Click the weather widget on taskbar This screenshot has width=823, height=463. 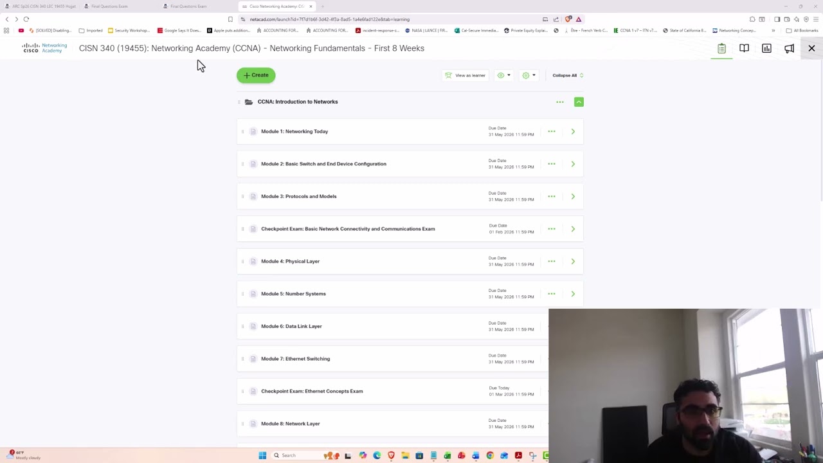click(x=24, y=455)
